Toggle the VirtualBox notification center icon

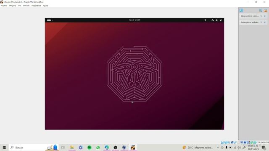[x=241, y=10]
